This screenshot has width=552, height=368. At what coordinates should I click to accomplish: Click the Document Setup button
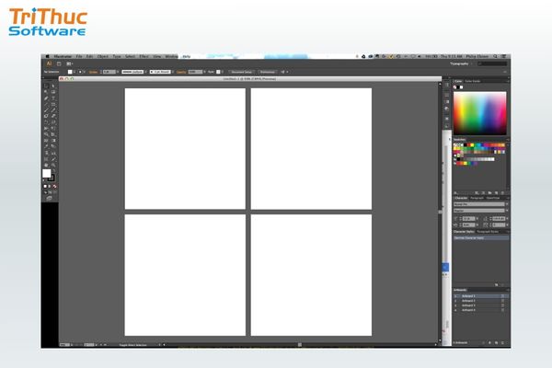pyautogui.click(x=241, y=72)
